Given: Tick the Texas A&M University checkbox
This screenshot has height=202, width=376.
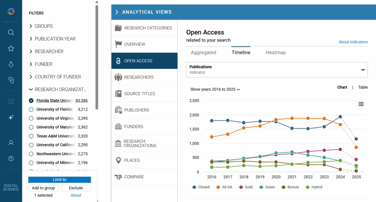Looking at the screenshot, I should pyautogui.click(x=31, y=136).
